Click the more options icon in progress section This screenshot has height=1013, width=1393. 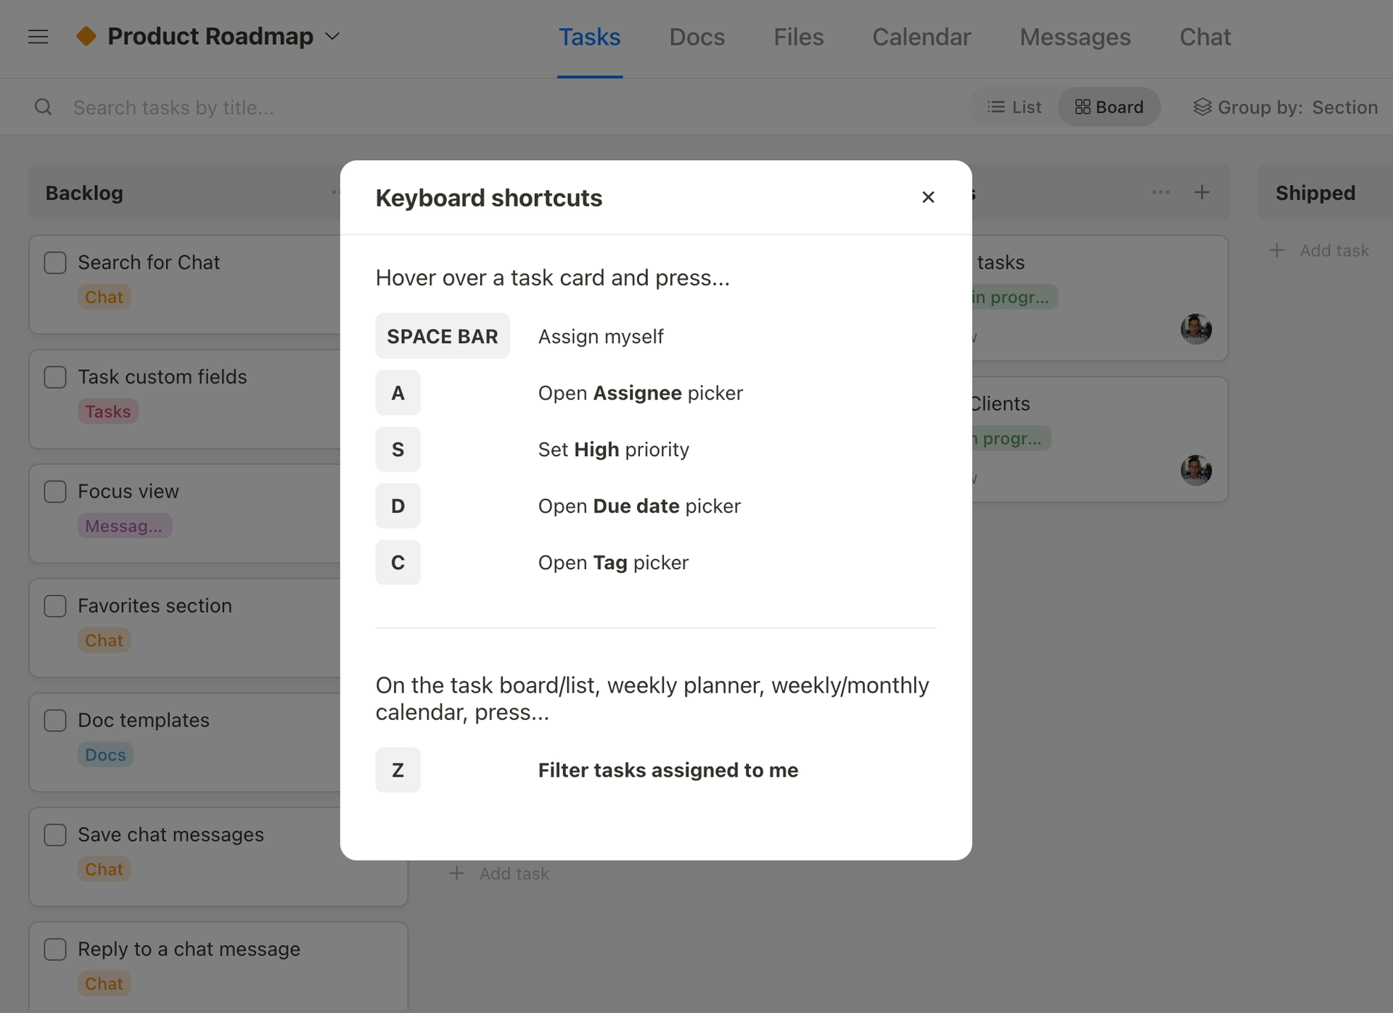1159,192
